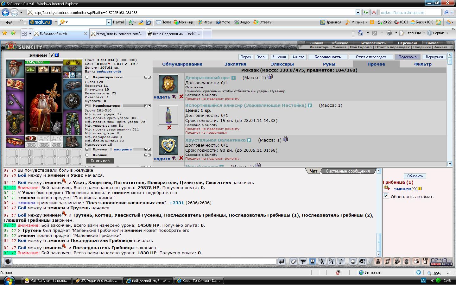Click the Обновить button in player list
456x285 pixels.
tap(415, 176)
